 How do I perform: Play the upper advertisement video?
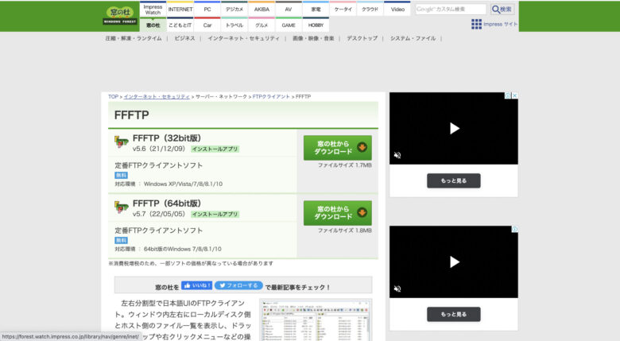pos(455,128)
